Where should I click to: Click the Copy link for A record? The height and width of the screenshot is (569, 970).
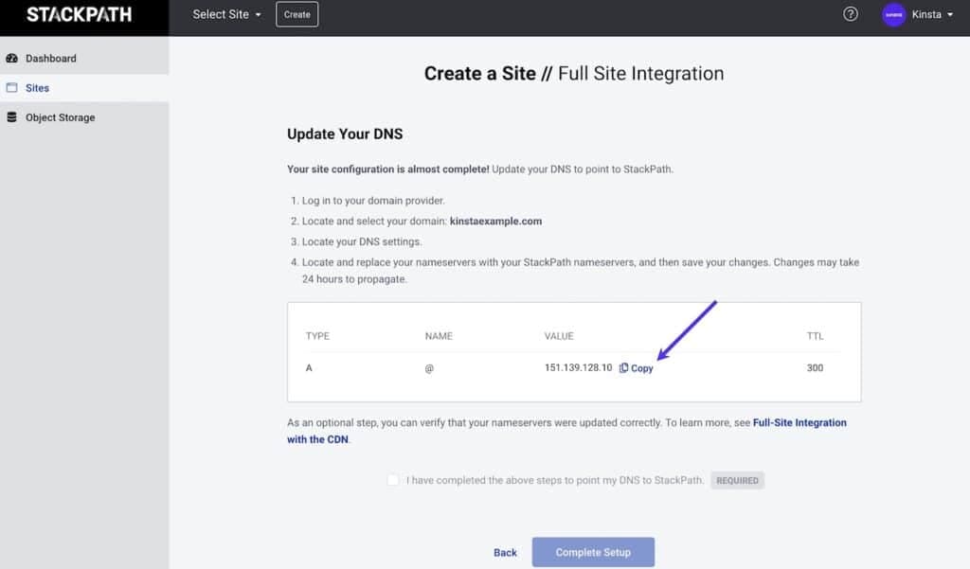click(642, 368)
